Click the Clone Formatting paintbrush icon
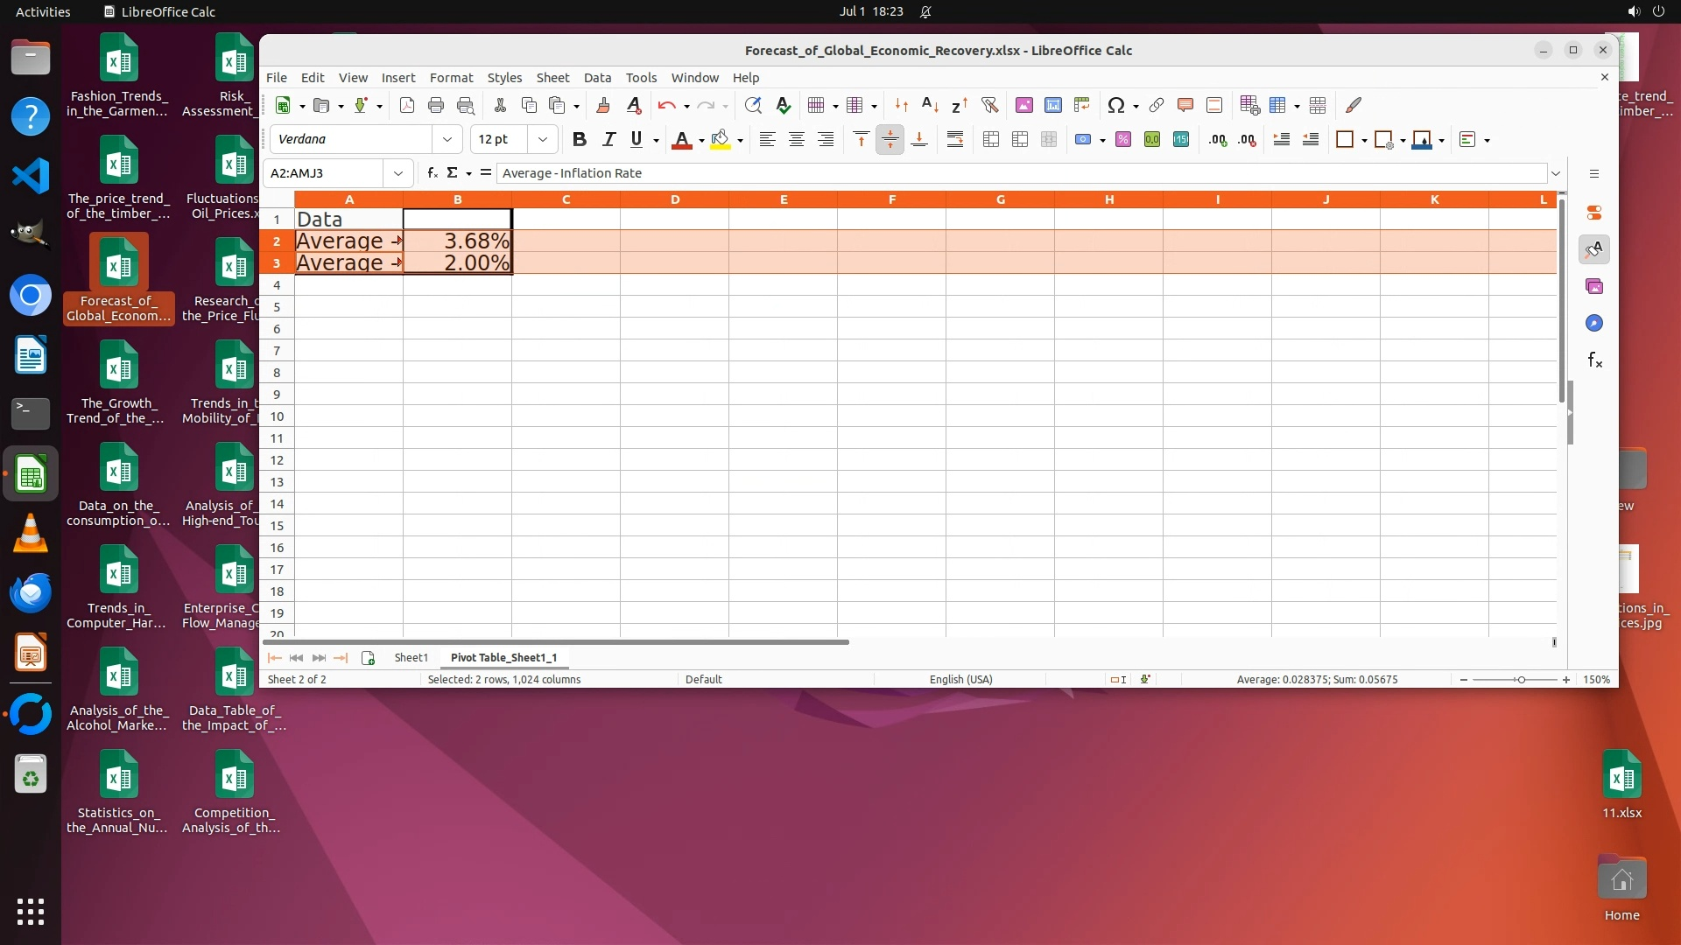This screenshot has width=1681, height=945. (603, 106)
